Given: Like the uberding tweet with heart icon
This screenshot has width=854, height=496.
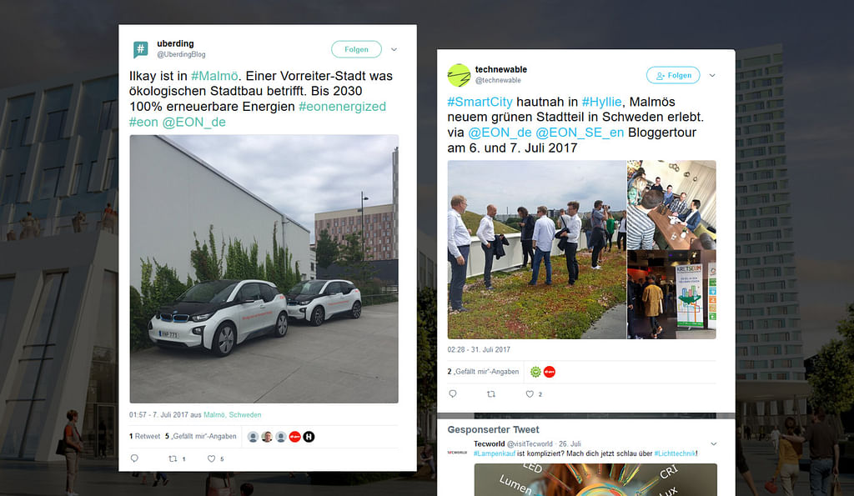Looking at the screenshot, I should click(x=211, y=458).
